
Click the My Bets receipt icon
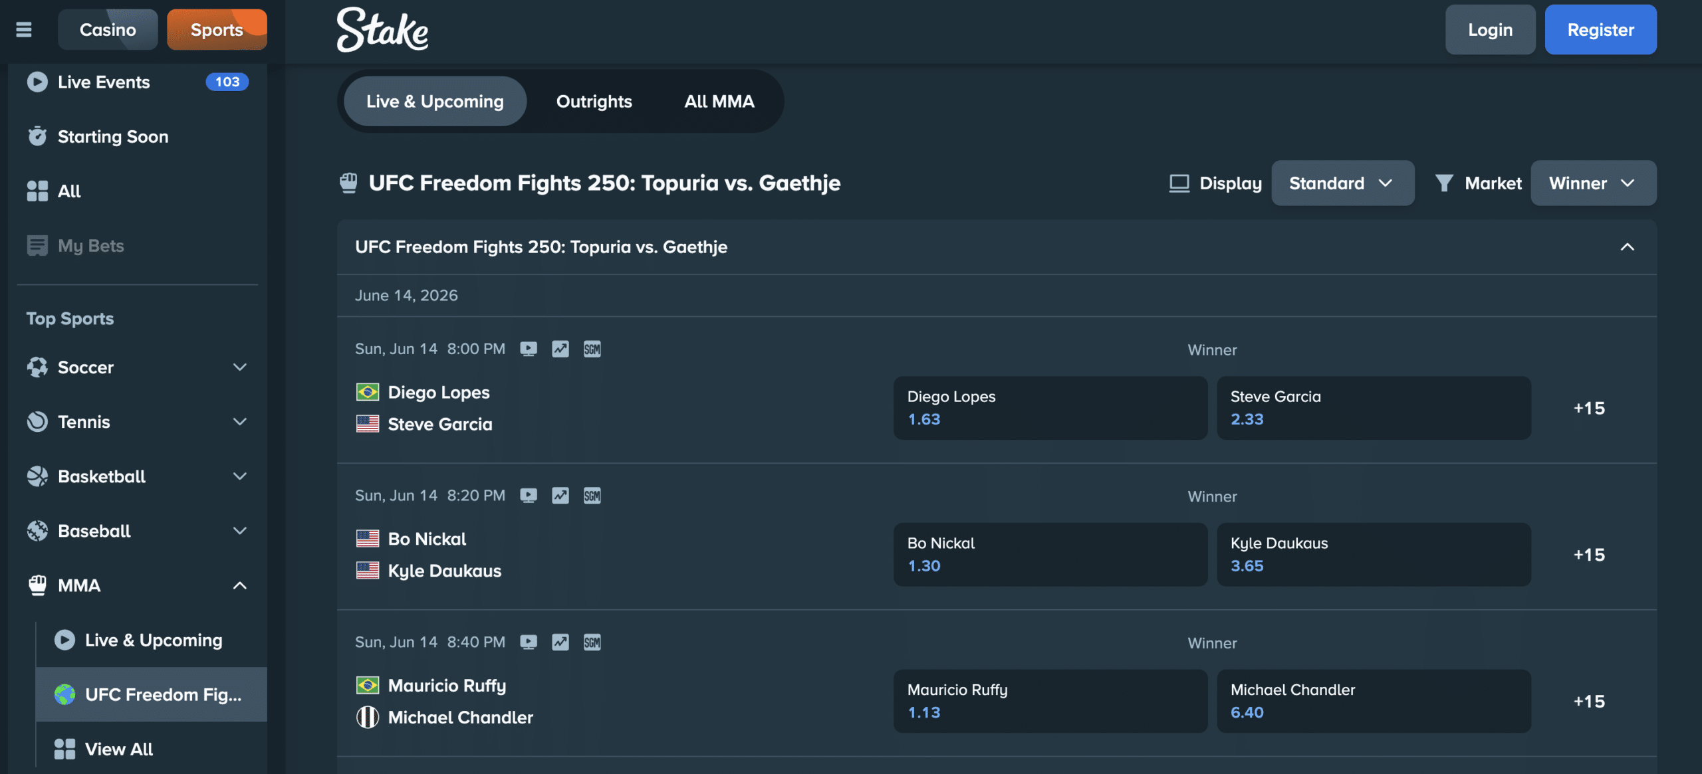(37, 245)
